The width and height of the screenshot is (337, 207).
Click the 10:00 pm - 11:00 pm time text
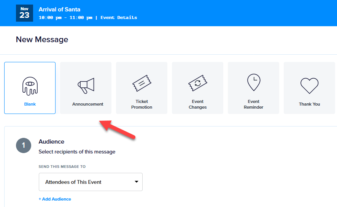point(65,17)
